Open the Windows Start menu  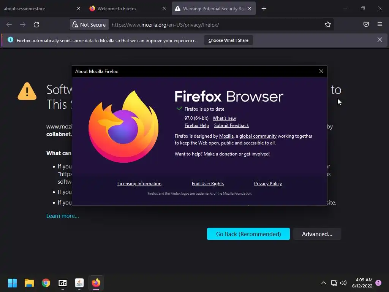[12, 283]
